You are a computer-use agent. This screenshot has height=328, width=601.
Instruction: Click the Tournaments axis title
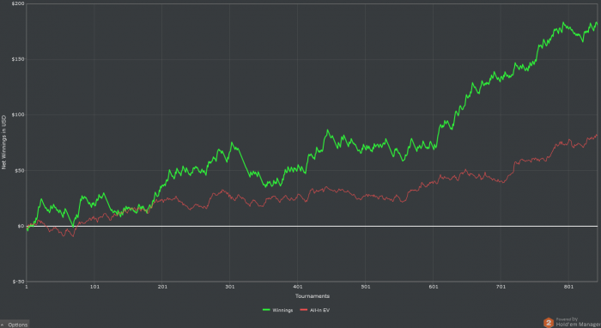[312, 296]
